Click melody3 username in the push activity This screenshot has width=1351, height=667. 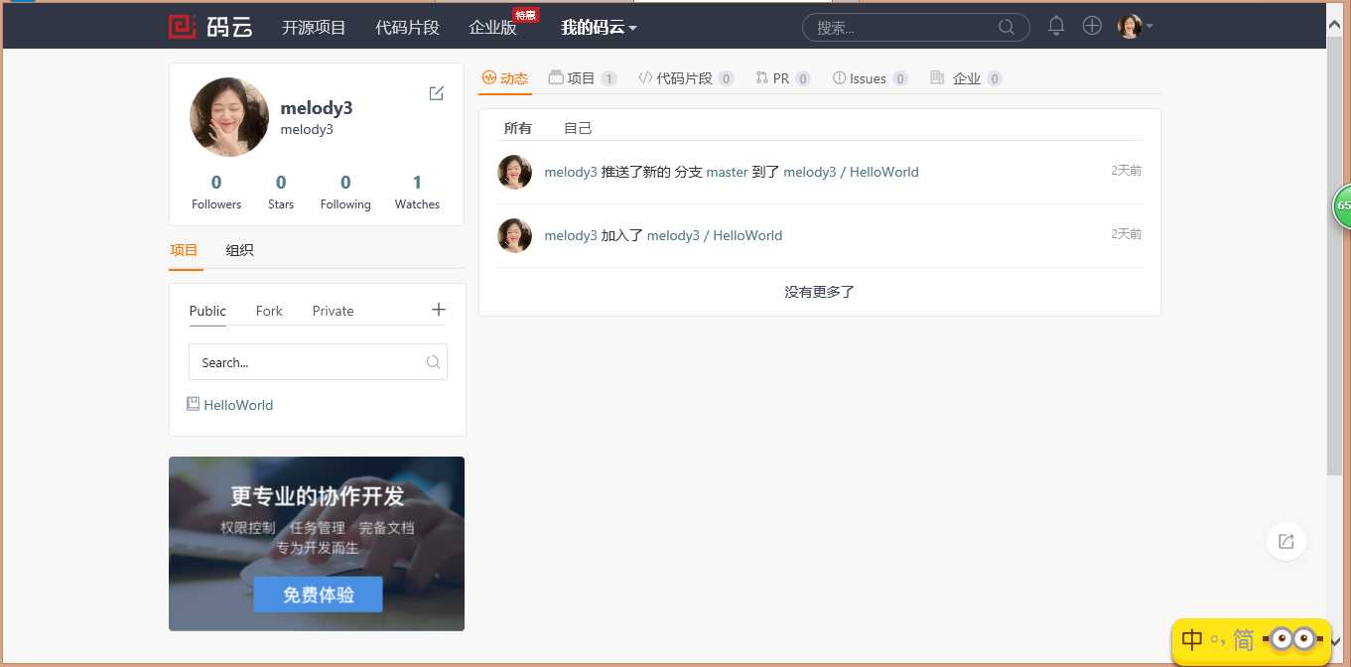tap(571, 172)
